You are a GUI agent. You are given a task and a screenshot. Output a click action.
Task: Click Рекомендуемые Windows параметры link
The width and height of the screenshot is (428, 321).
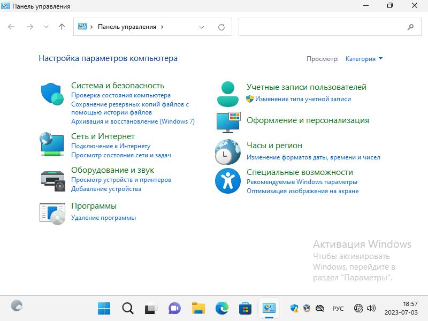[x=302, y=182]
